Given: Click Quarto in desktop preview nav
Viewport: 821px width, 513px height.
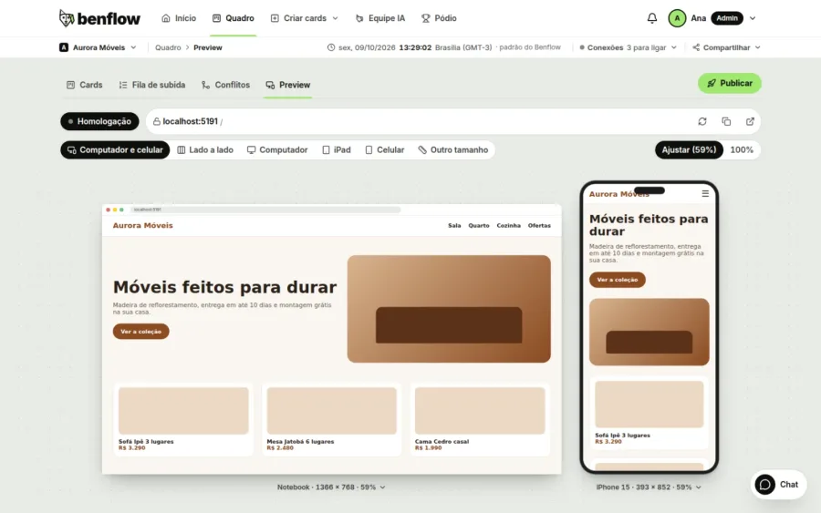Looking at the screenshot, I should (479, 226).
